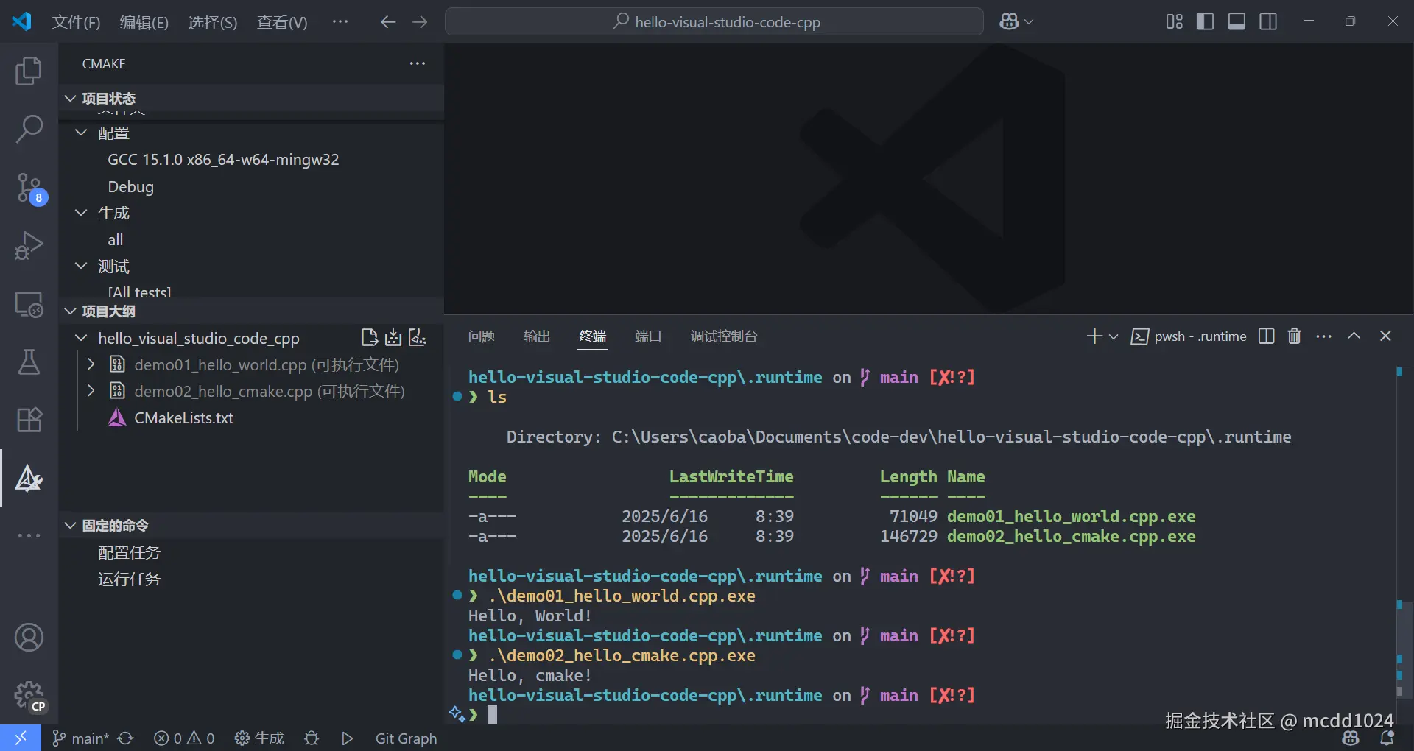Screen dimensions: 1414x751
Task: Open new terminal profile dropdown arrow
Action: pyautogui.click(x=1114, y=336)
